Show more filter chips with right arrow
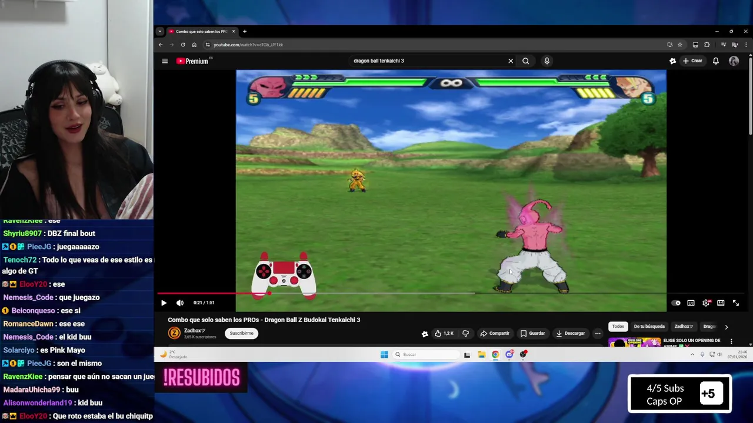753x423 pixels. coord(726,327)
